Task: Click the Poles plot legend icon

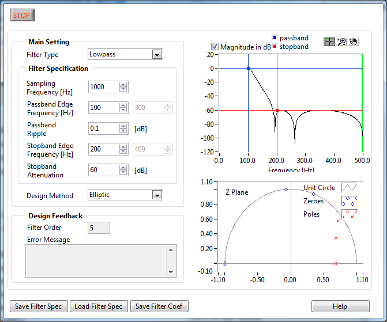Action: pyautogui.click(x=349, y=214)
